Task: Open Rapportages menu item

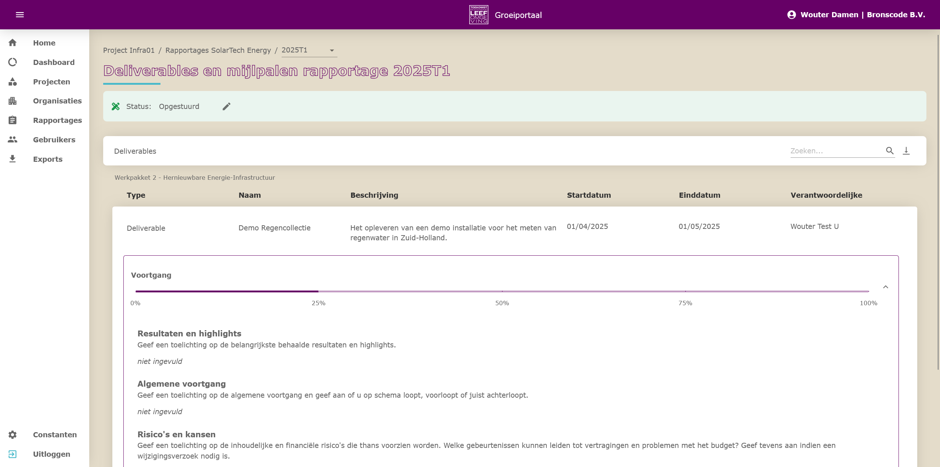Action: coord(57,120)
